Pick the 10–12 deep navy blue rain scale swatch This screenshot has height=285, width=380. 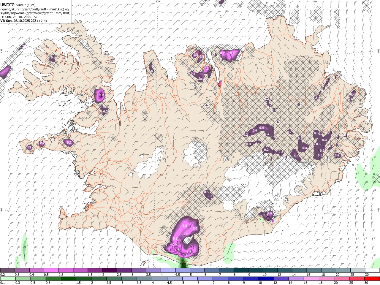(x=266, y=278)
